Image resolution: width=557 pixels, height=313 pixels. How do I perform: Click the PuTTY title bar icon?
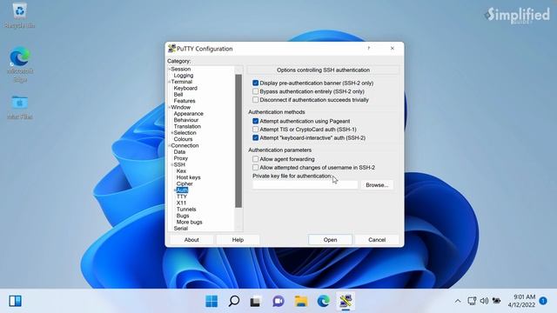pyautogui.click(x=171, y=49)
